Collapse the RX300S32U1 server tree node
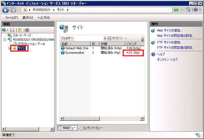This screenshot has width=204, height=139. (5, 40)
